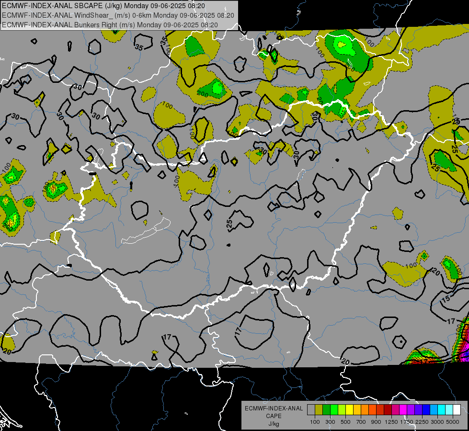The width and height of the screenshot is (469, 431).
Task: Click the CAPE word in the legend
Action: pos(274,416)
